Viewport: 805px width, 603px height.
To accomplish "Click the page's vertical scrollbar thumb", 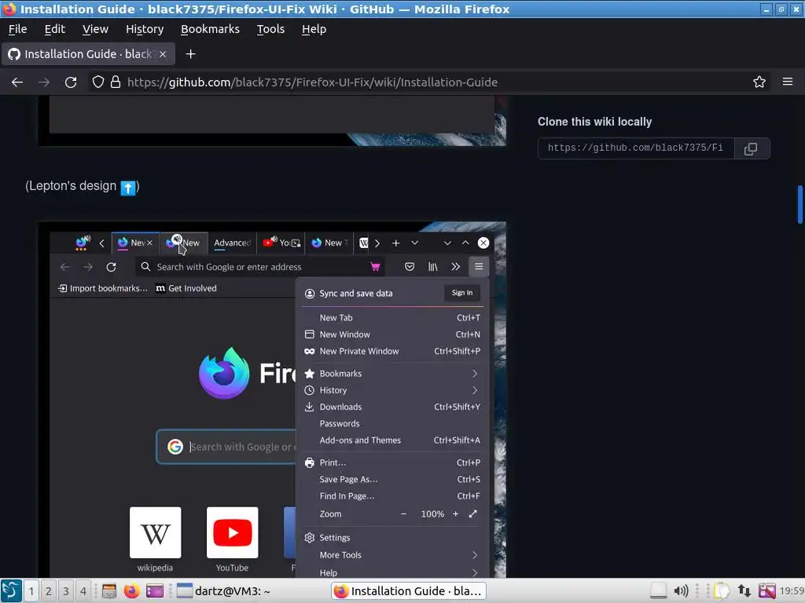I will click(799, 204).
